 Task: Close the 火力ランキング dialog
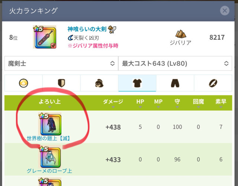point(225,11)
